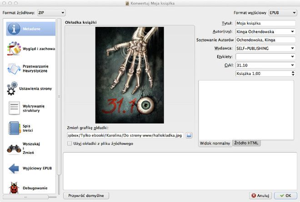Select Wyjściowy EPUB label
This screenshot has height=202, width=300.
point(37,168)
